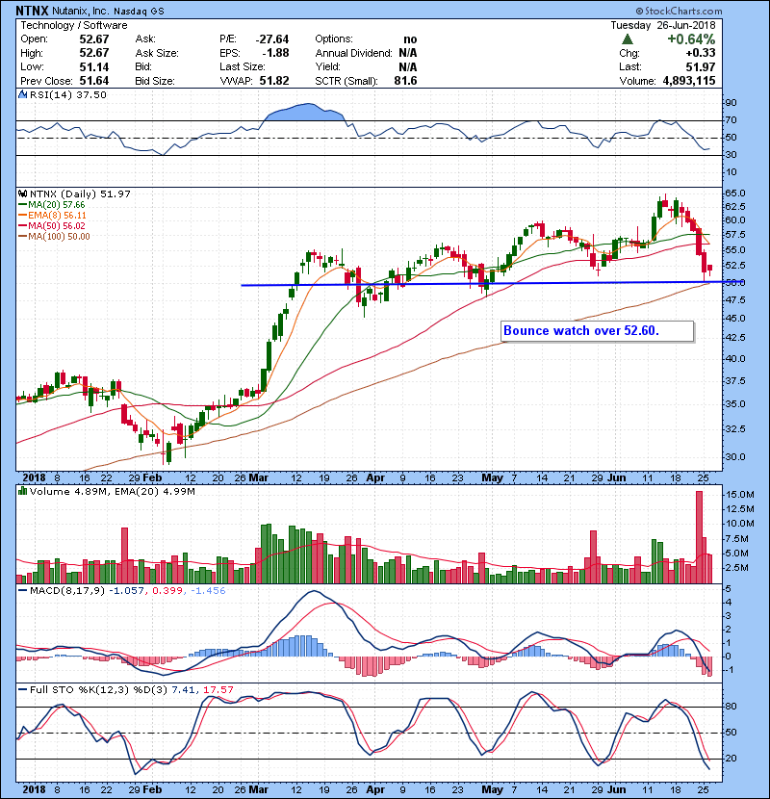
Task: Click the 'Bounce watch over 52.60.' annotation box
Action: pyautogui.click(x=598, y=331)
